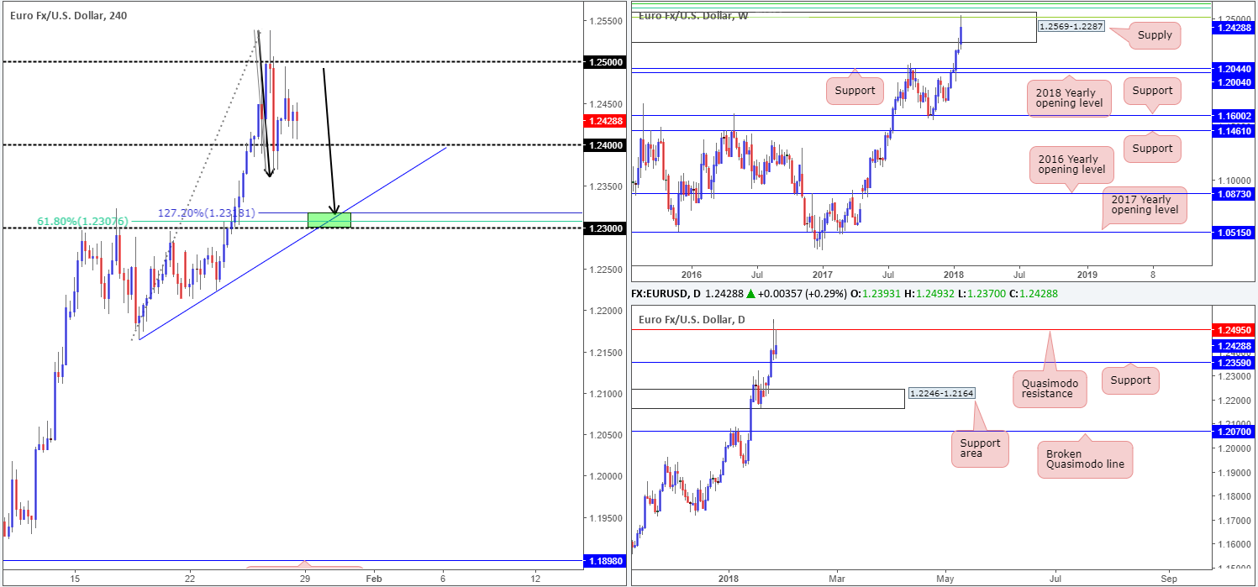
Task: Select the 1.14610 price label on weekly chart
Action: [x=1232, y=131]
